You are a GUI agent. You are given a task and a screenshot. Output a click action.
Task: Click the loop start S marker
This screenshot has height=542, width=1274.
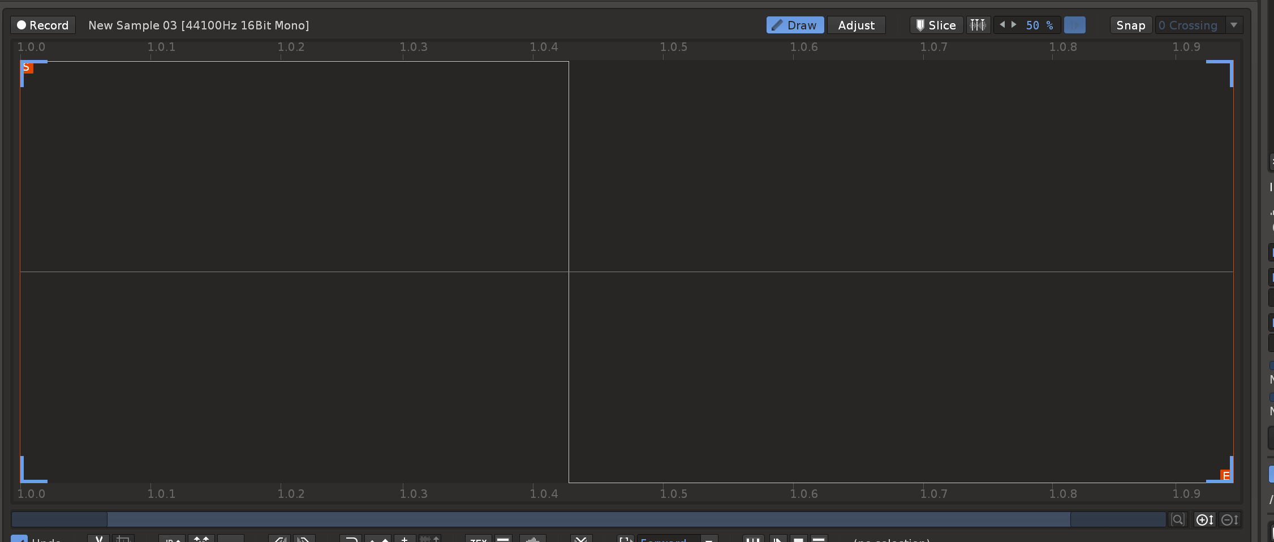click(x=27, y=68)
